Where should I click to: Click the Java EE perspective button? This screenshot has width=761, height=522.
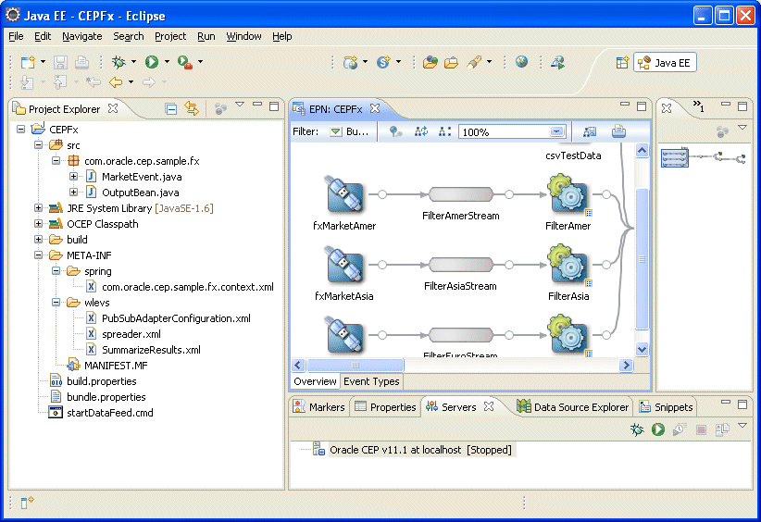tap(665, 63)
